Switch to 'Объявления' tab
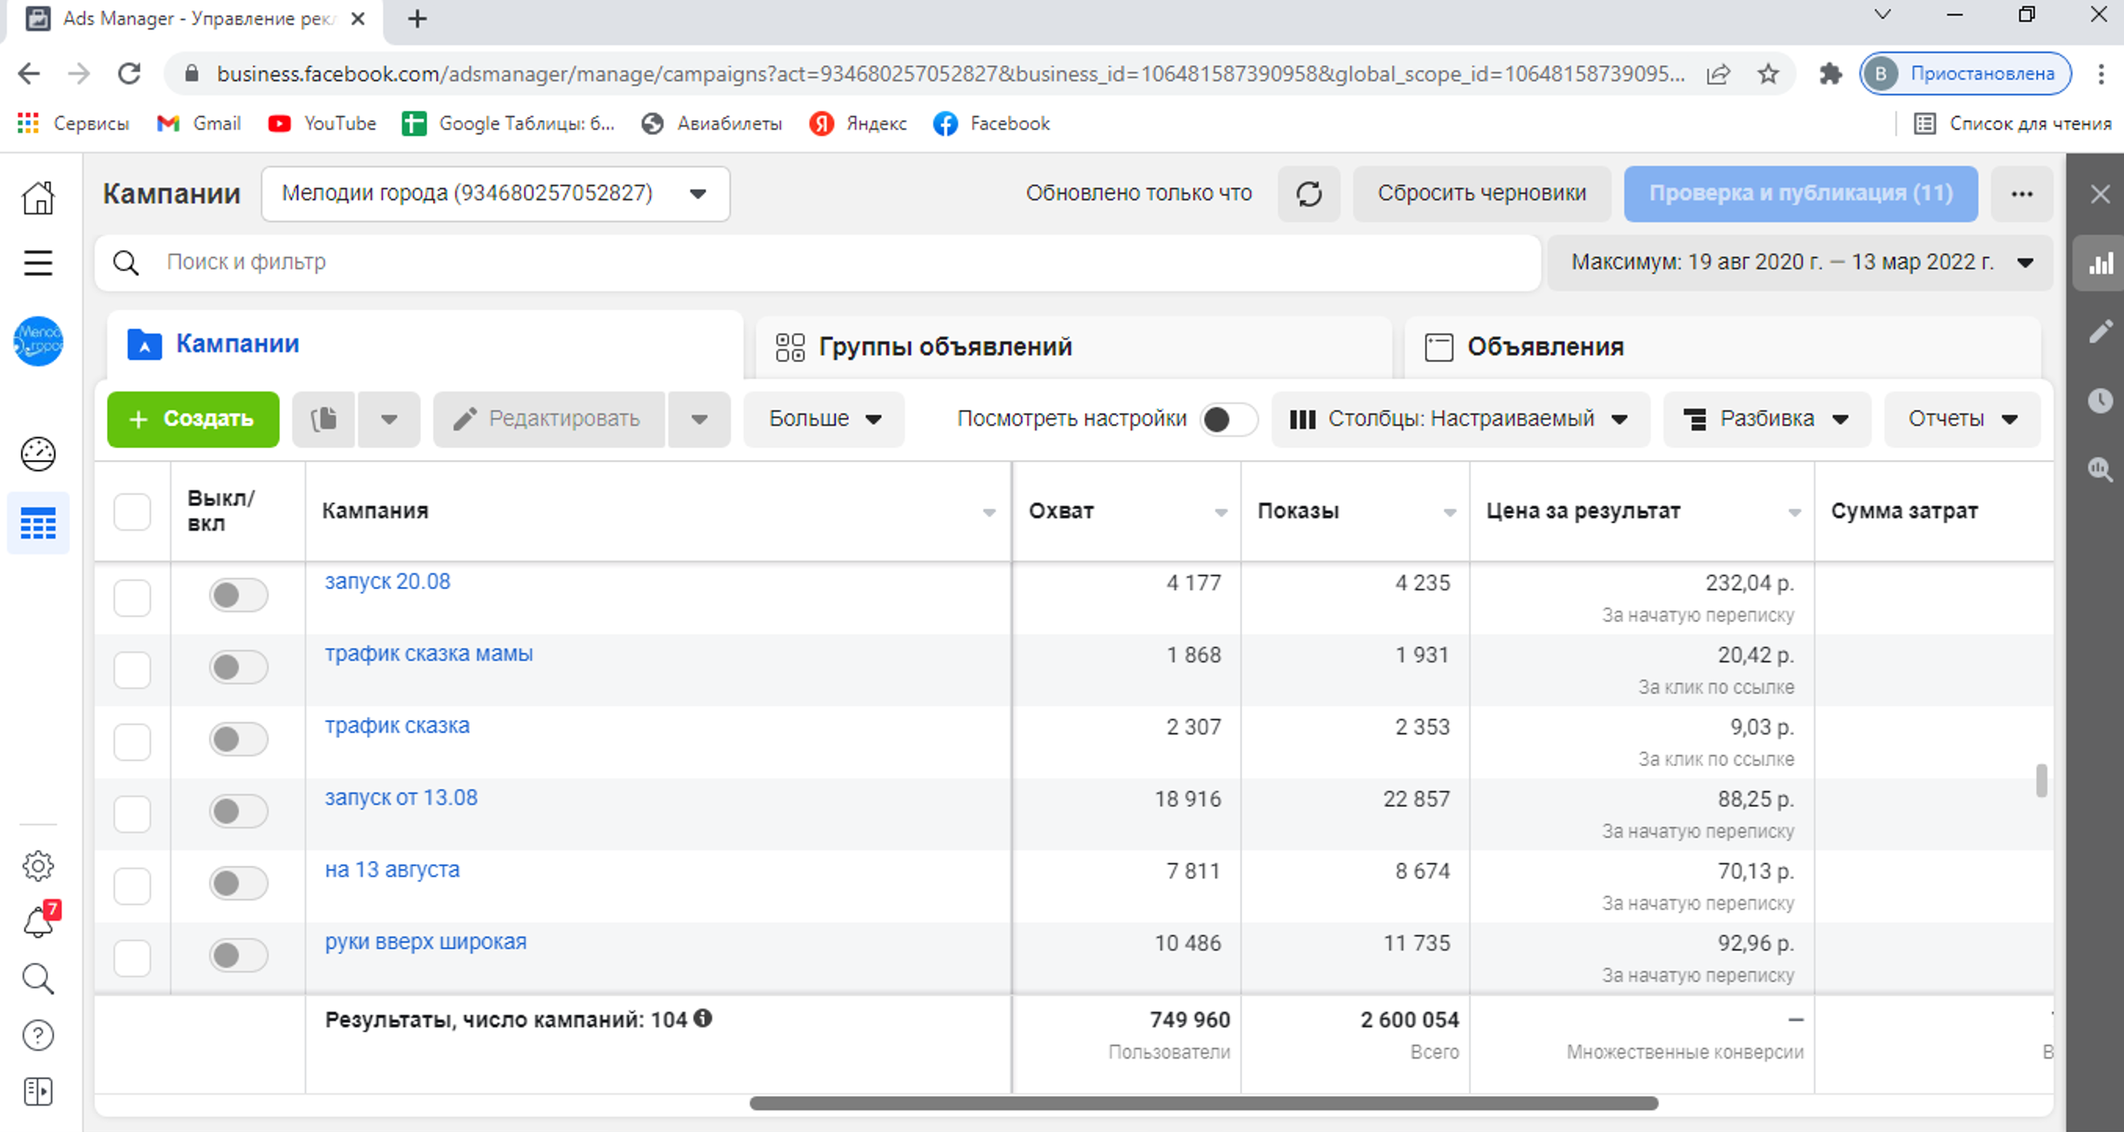The width and height of the screenshot is (2124, 1132). pos(1544,346)
